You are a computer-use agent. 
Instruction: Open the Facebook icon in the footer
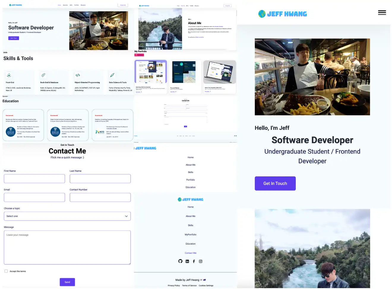pos(194,261)
